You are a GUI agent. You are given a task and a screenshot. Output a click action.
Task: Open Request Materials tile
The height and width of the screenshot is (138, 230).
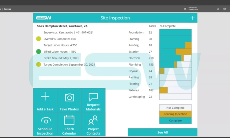(93, 100)
